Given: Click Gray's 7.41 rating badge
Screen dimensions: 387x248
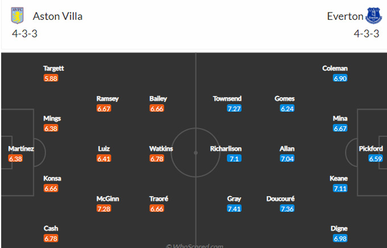Looking at the screenshot, I should click(x=234, y=209).
